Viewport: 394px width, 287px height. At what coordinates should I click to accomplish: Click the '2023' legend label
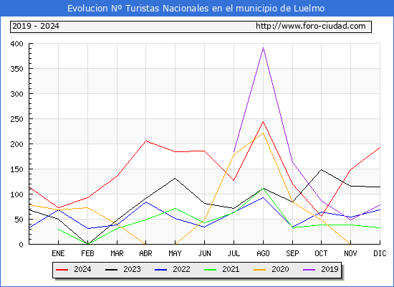(132, 269)
